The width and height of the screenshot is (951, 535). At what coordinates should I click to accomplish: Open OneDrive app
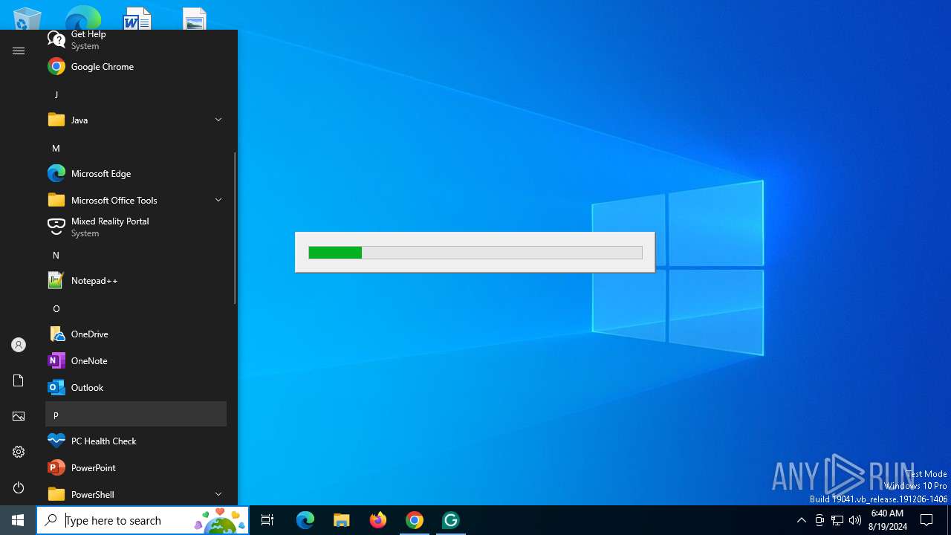136,334
